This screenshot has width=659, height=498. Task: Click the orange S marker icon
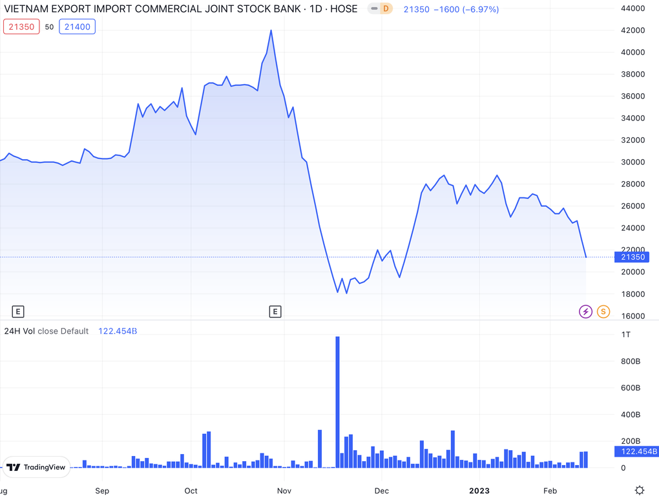[x=603, y=312]
